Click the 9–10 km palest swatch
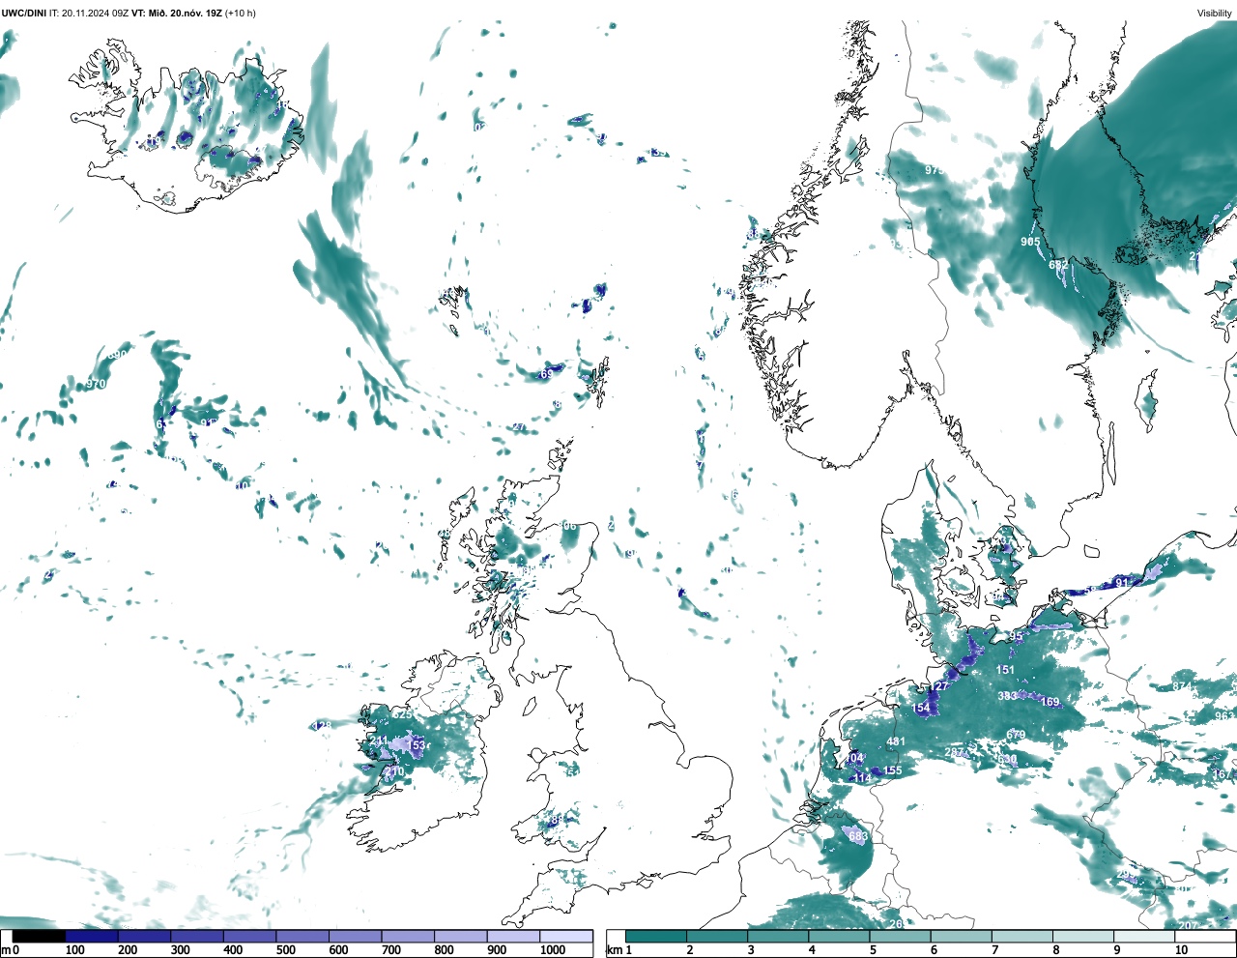 (x=1145, y=936)
